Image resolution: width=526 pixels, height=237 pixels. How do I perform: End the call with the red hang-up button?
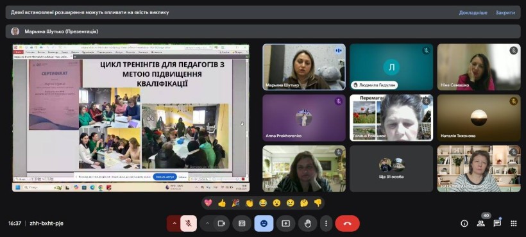[x=347, y=224]
